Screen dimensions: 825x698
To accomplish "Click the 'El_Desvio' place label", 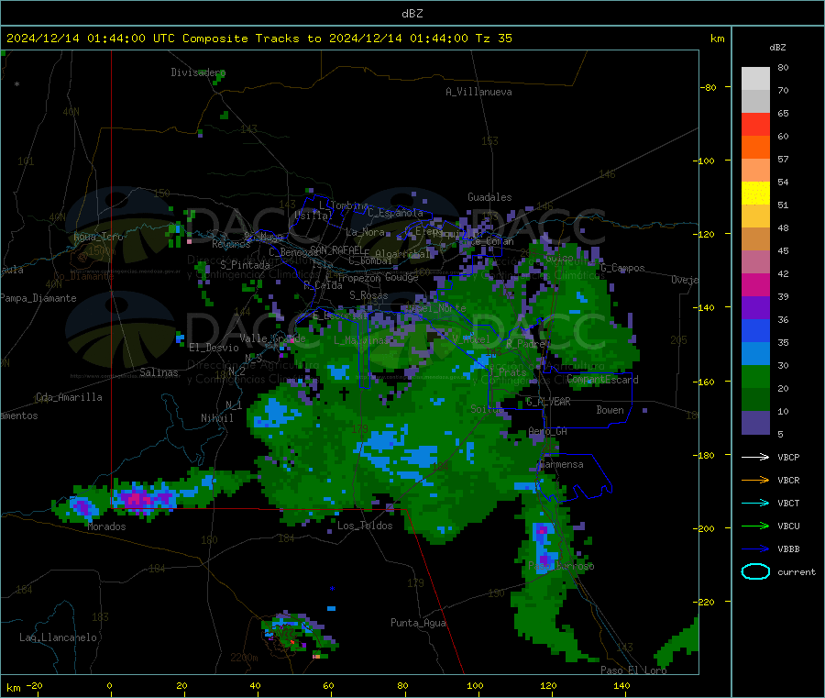I will click(214, 348).
